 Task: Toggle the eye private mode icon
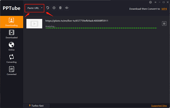(x=67, y=8)
